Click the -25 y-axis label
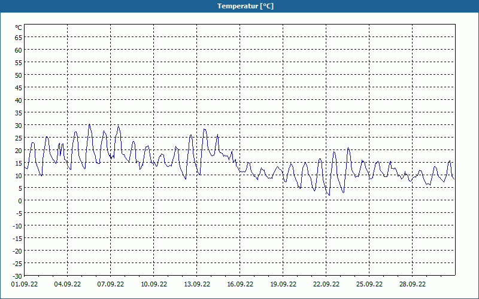 click(x=17, y=264)
